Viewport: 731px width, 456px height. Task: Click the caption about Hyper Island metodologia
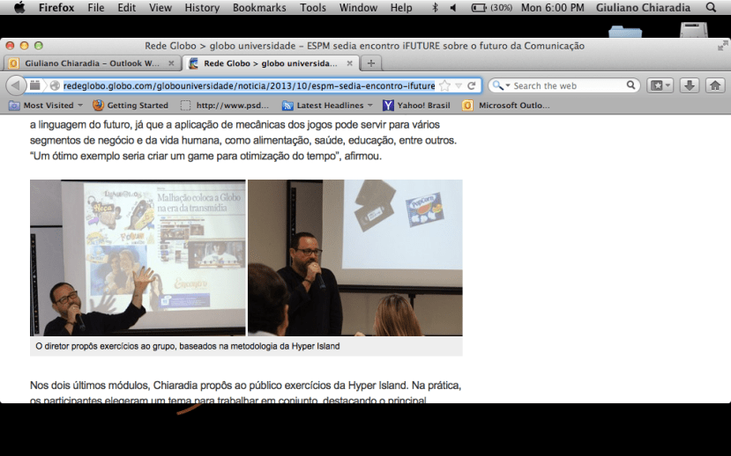click(x=188, y=346)
